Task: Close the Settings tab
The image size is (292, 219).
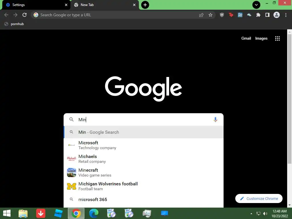Action: click(66, 5)
